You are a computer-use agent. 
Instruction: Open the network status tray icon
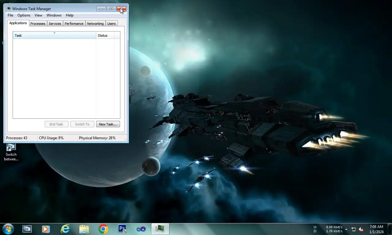point(354,229)
